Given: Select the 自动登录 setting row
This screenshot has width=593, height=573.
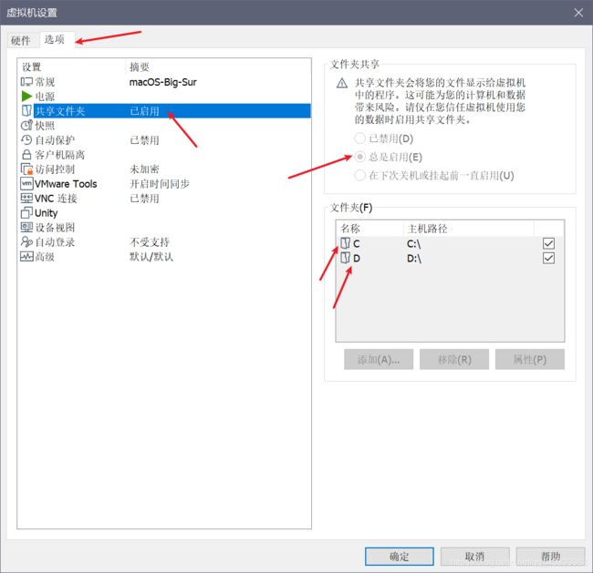Looking at the screenshot, I should click(x=165, y=241).
